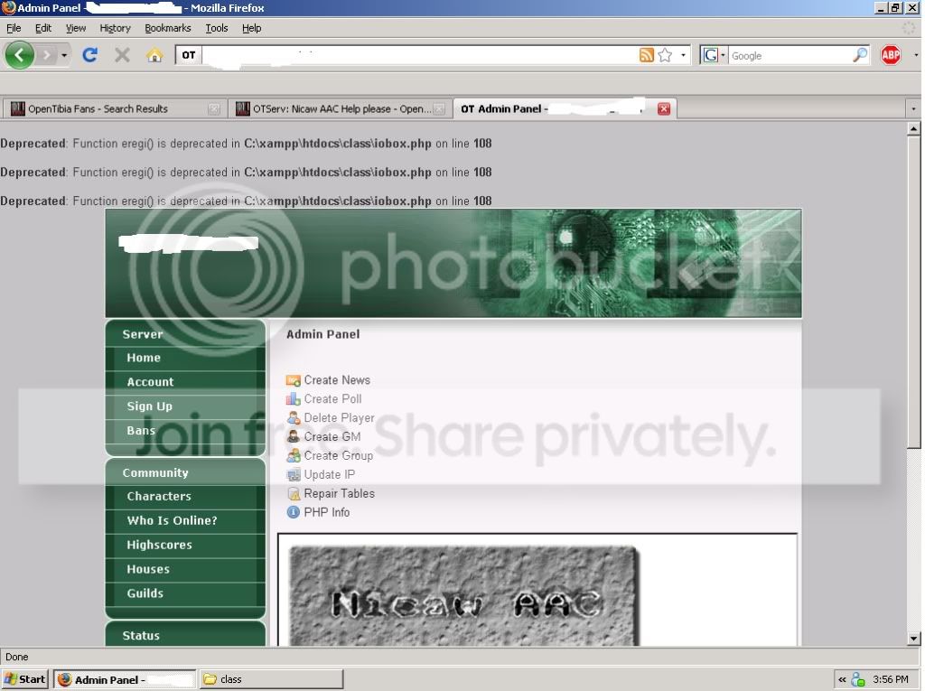Open the View menu
The height and width of the screenshot is (691, 925).
[x=76, y=28]
